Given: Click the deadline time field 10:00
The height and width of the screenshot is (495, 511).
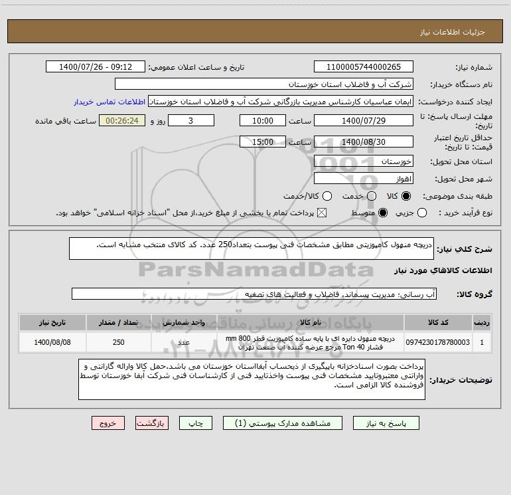Looking at the screenshot, I should coord(263,120).
